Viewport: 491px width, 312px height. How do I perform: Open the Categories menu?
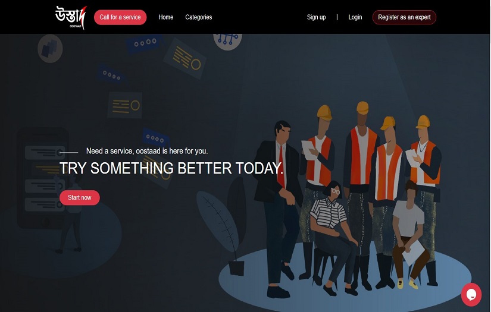point(199,17)
